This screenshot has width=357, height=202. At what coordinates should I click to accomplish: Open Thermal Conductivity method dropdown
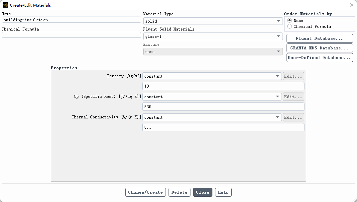(x=212, y=117)
